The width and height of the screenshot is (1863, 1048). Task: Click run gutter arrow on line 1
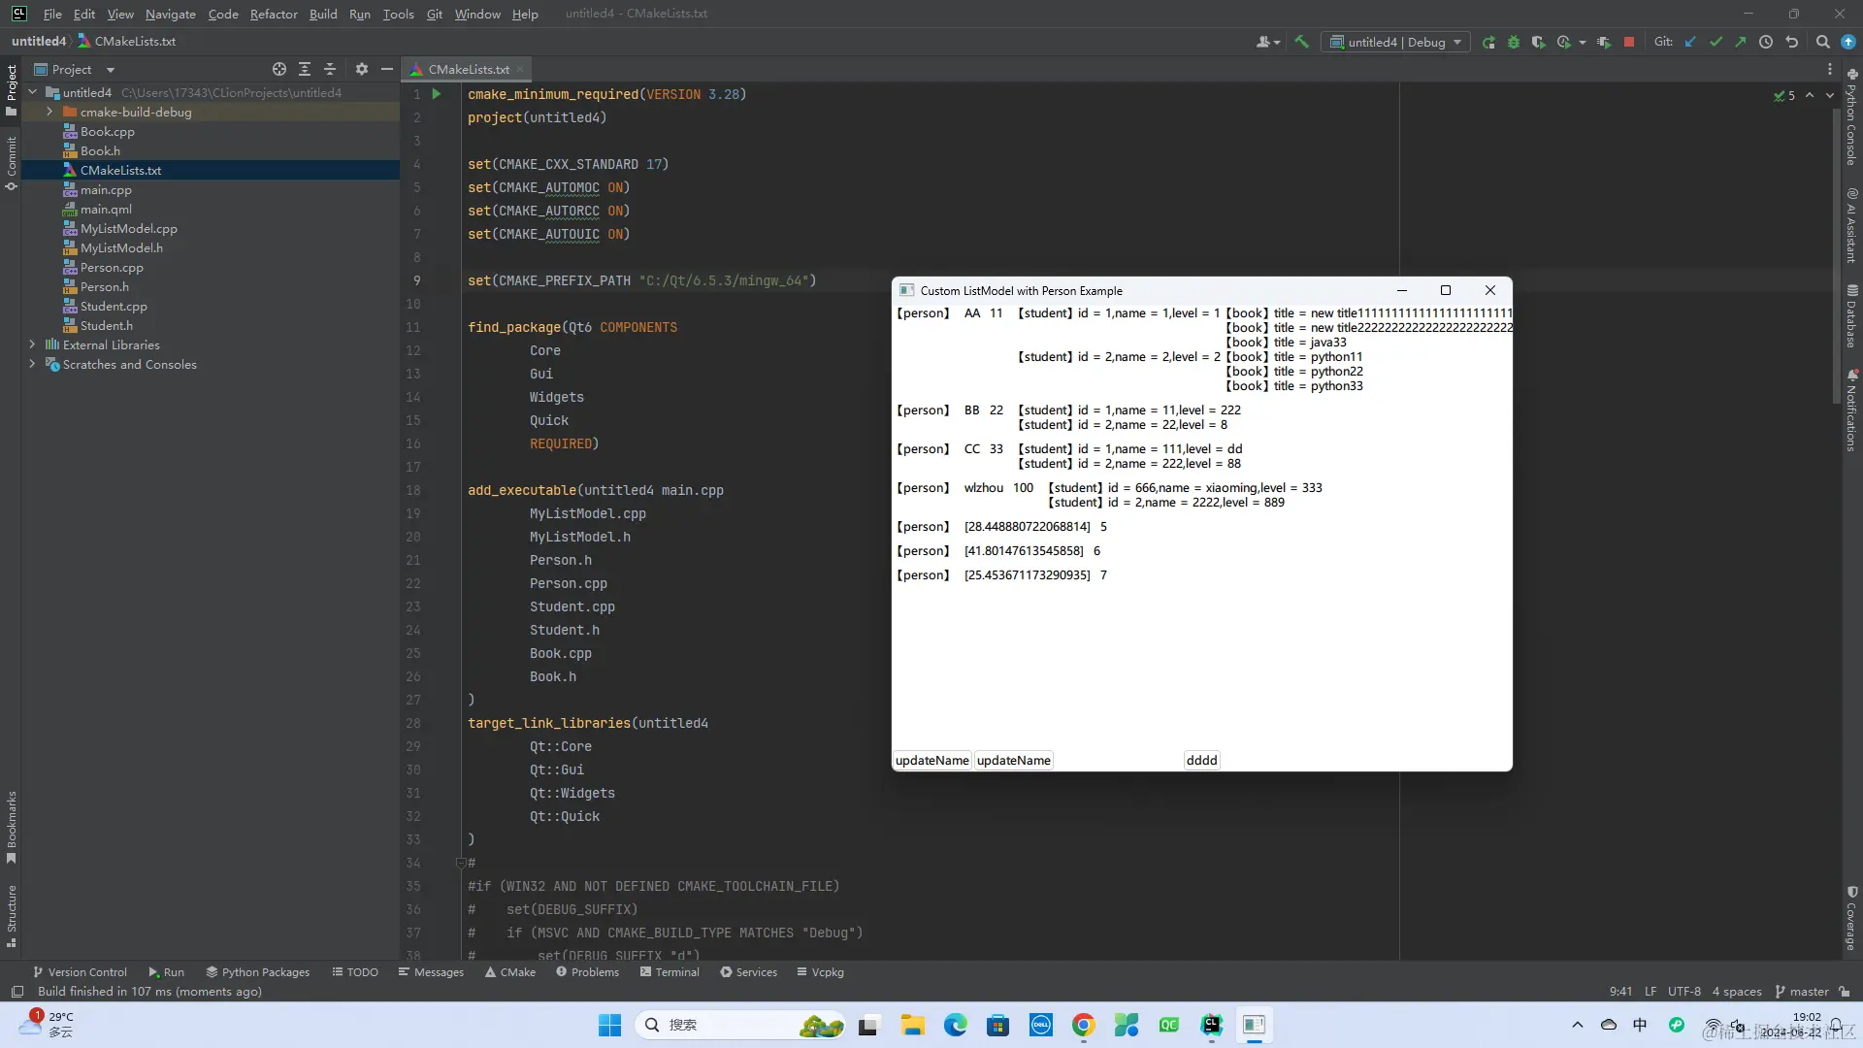[x=437, y=94]
